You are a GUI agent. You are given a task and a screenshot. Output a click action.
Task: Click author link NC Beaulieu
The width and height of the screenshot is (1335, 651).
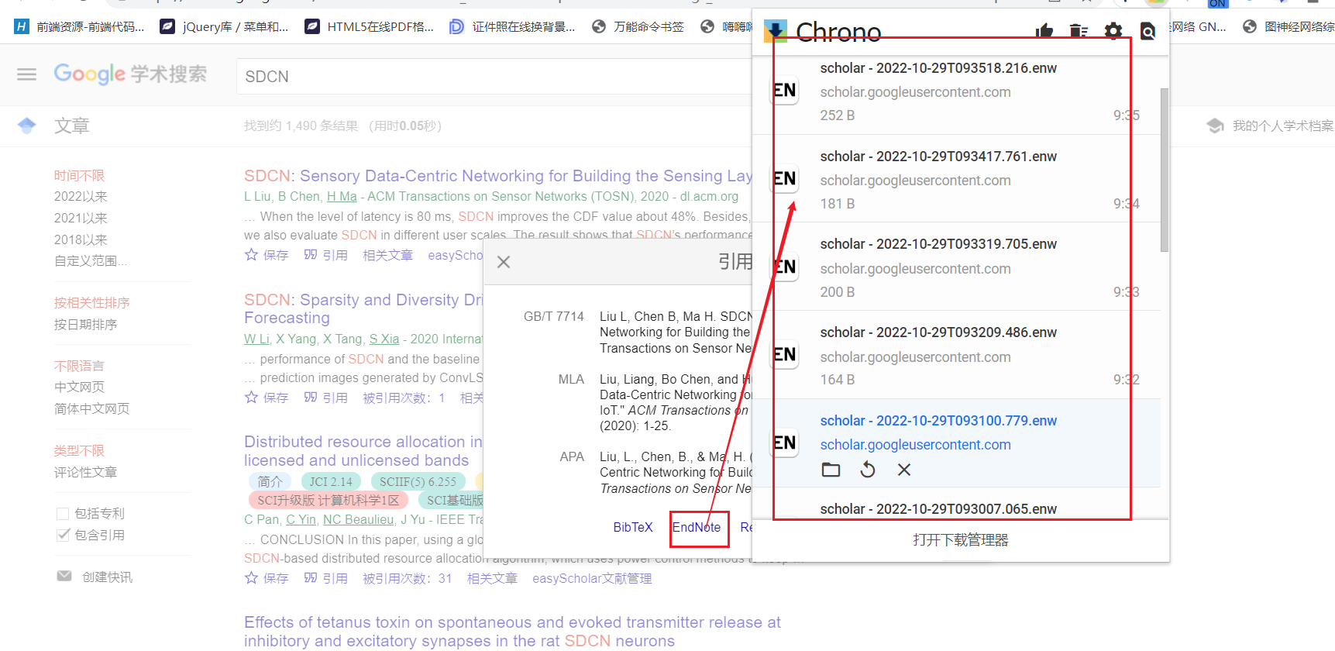[358, 519]
